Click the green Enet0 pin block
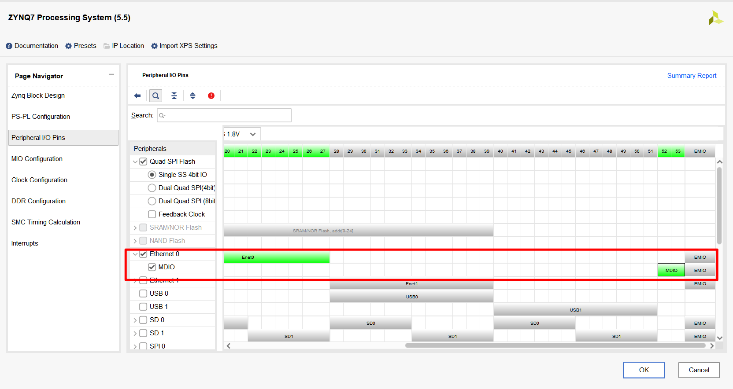The image size is (733, 389). [277, 257]
